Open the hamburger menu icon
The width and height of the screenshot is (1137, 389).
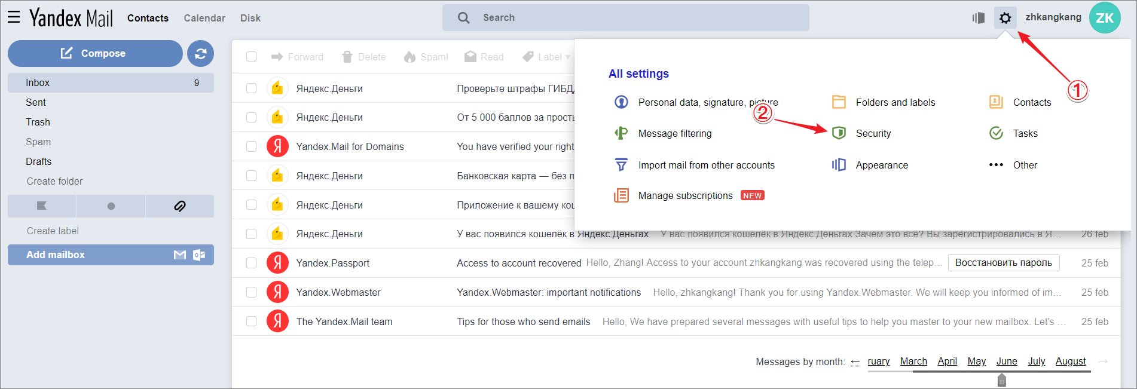pos(14,17)
